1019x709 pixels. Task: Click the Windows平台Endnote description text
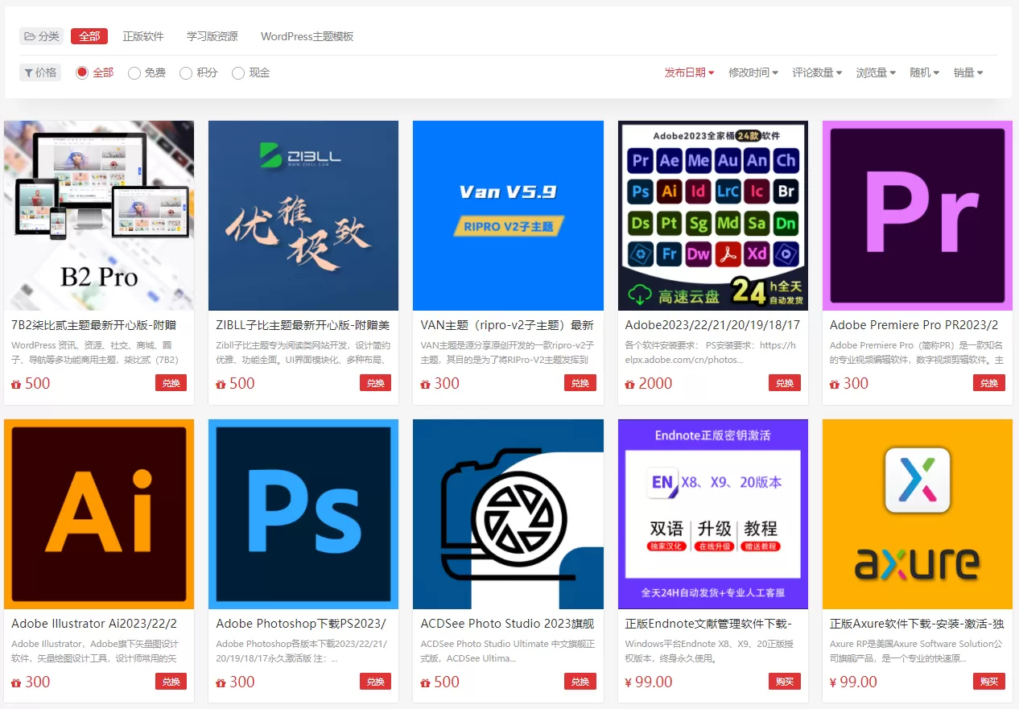pos(709,651)
